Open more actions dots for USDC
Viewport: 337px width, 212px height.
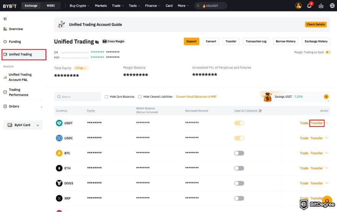pos(327,138)
